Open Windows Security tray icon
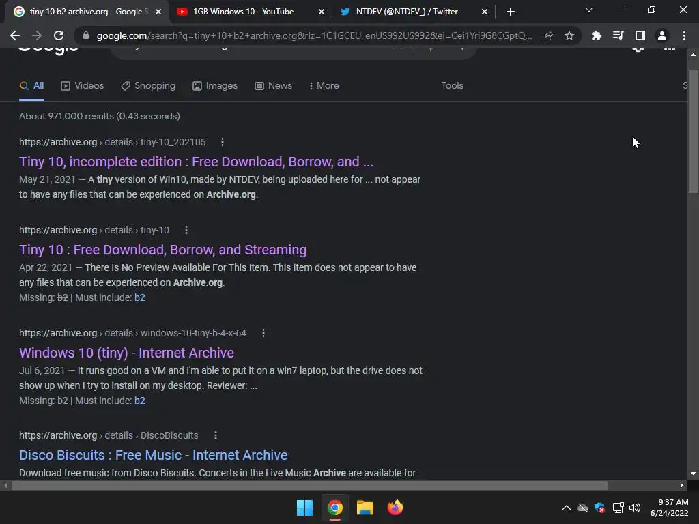Image resolution: width=699 pixels, height=524 pixels. (x=599, y=508)
